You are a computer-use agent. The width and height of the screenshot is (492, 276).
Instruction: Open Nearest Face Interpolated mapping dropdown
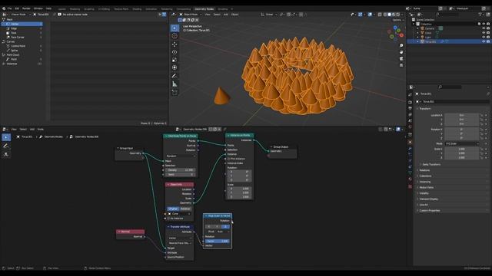point(180,243)
